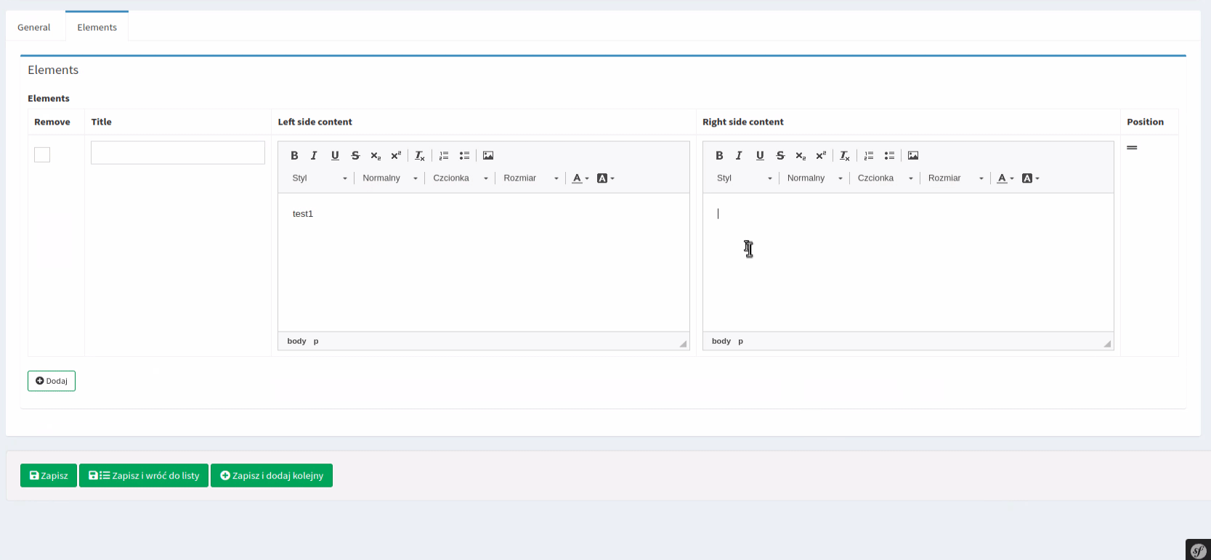Open the Czcionka font dropdown in the left editor

tap(460, 178)
